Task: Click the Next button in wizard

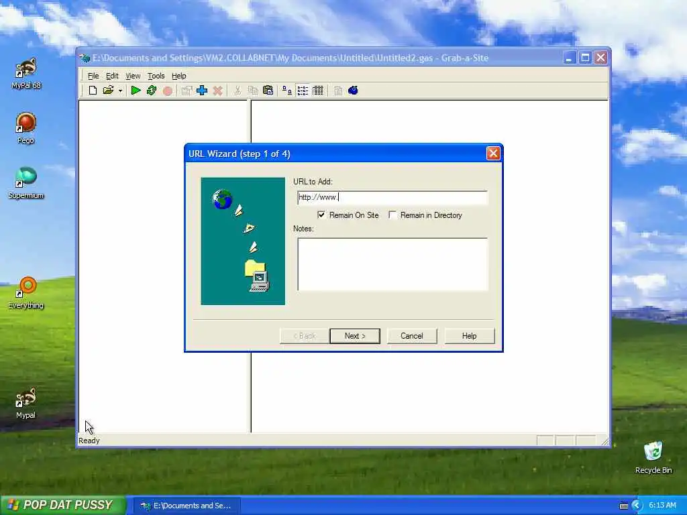Action: click(355, 336)
